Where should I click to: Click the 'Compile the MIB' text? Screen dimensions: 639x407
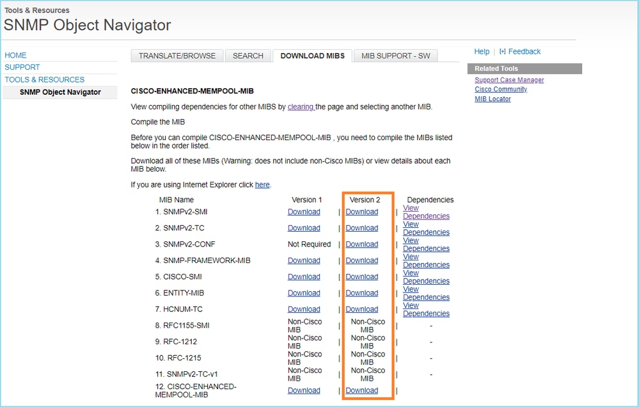158,122
